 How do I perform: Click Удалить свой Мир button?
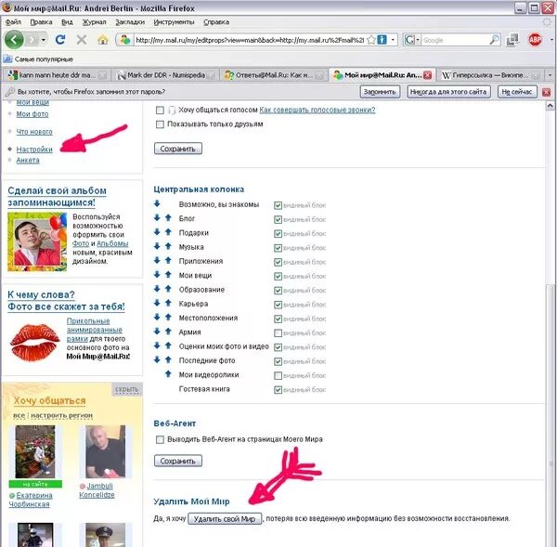coord(225,518)
